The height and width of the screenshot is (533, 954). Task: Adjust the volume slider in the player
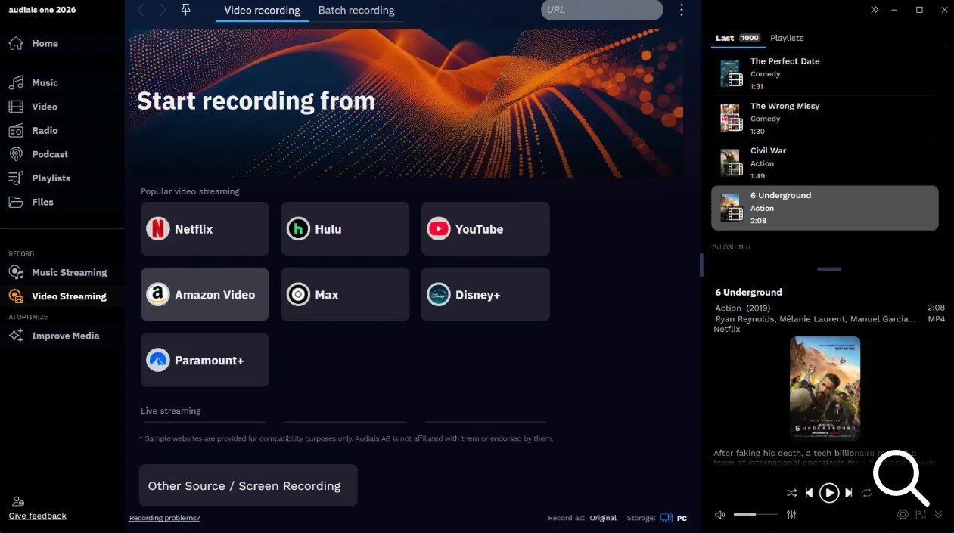point(755,514)
